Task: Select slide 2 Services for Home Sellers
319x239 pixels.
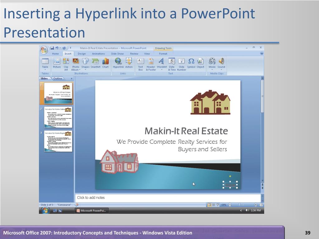Action: coord(58,117)
